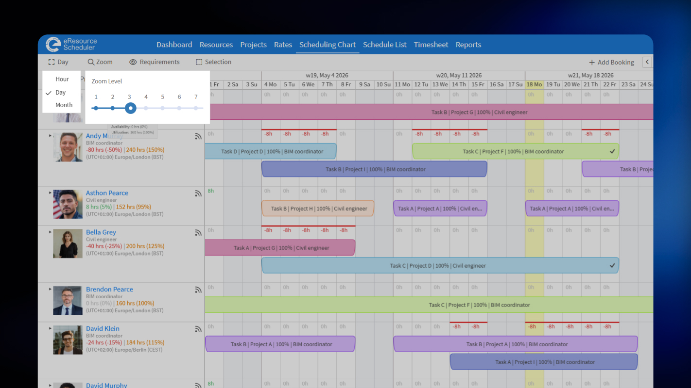Expand Asthon Pearce's resource row
This screenshot has width=691, height=388.
point(50,193)
